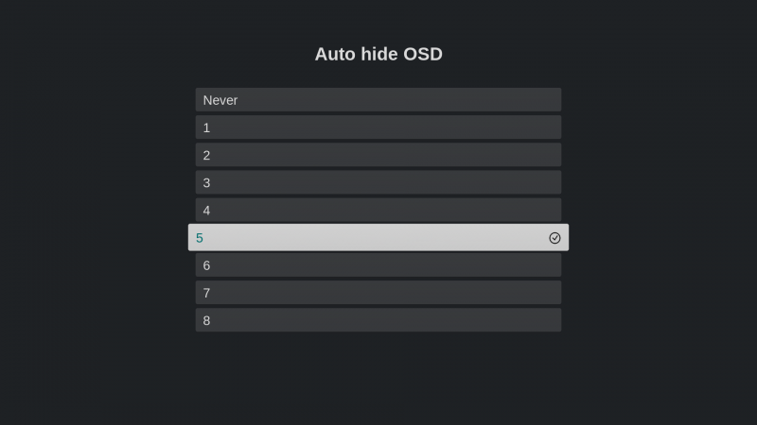Viewport: 757px width, 425px height.
Task: Click the highlighted 5 option
Action: click(x=378, y=238)
